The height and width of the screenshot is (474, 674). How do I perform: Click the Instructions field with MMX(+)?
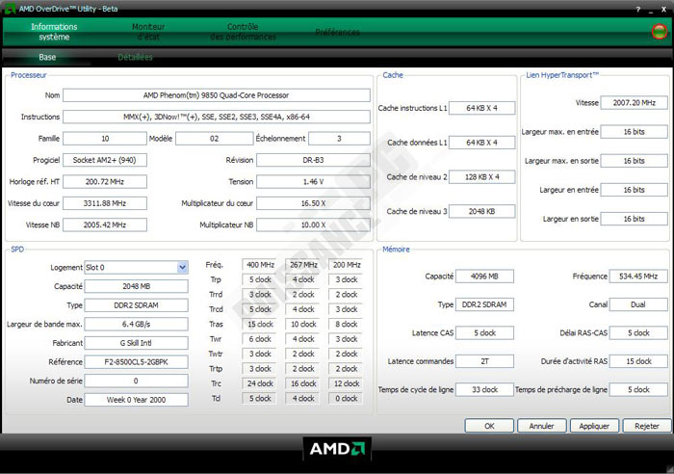[217, 117]
